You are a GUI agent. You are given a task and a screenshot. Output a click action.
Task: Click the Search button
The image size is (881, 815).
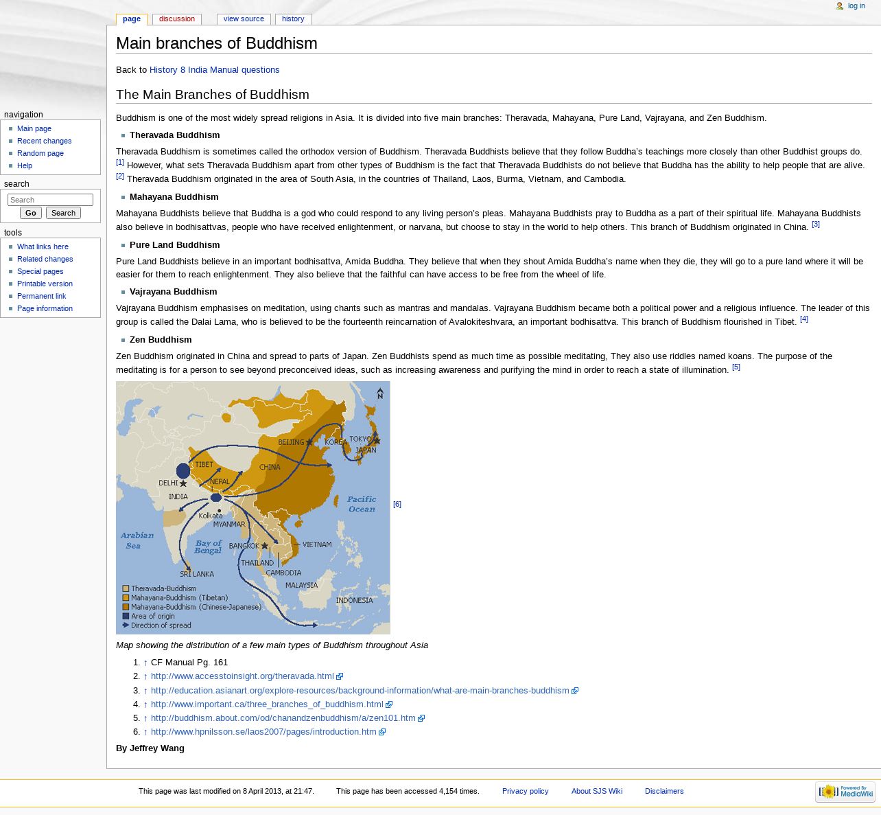[x=63, y=213]
